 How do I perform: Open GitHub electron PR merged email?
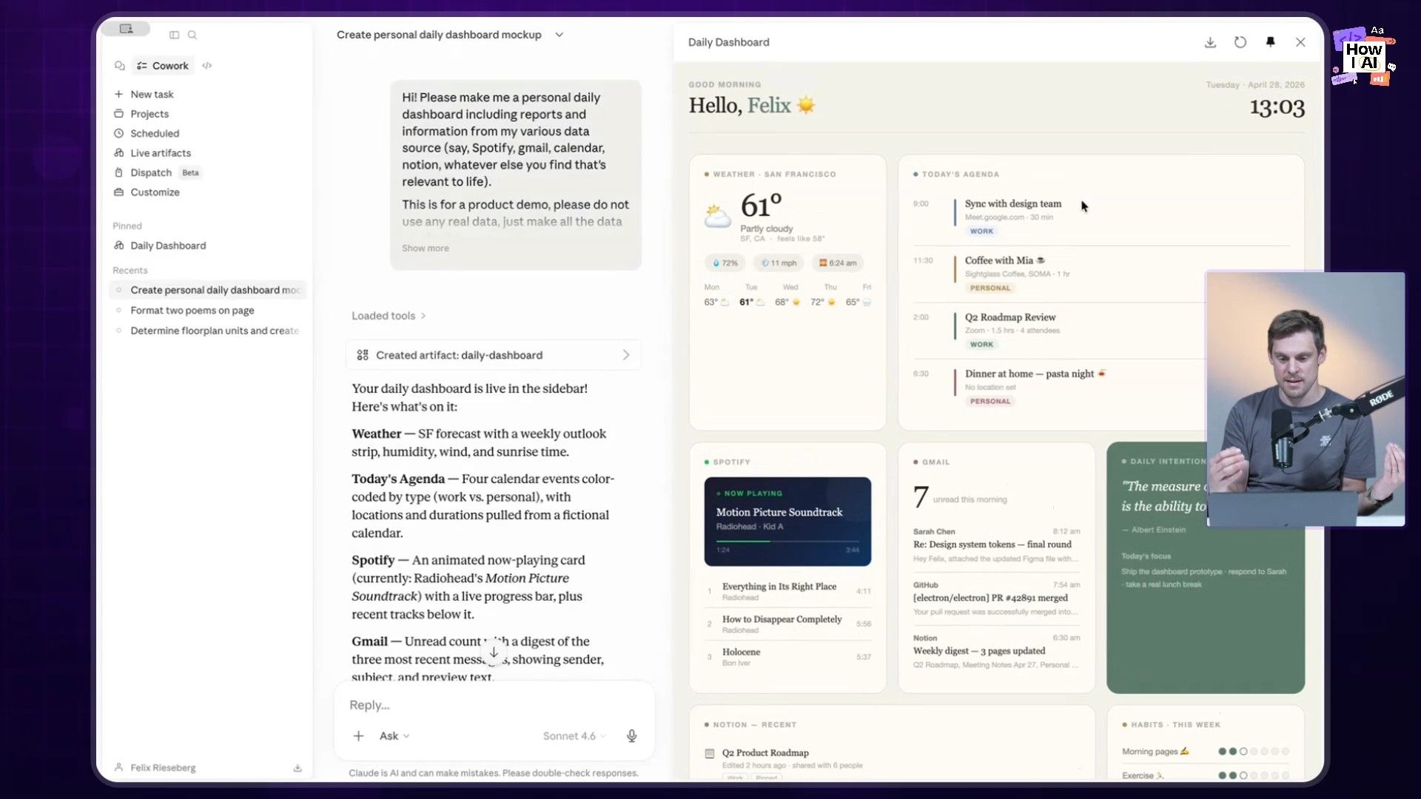(x=996, y=599)
